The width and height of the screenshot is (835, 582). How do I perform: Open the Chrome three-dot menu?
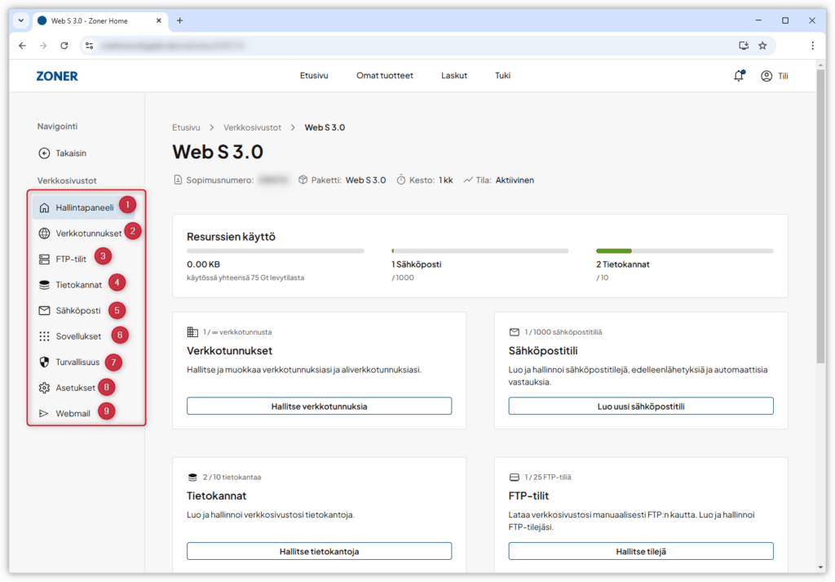(812, 46)
